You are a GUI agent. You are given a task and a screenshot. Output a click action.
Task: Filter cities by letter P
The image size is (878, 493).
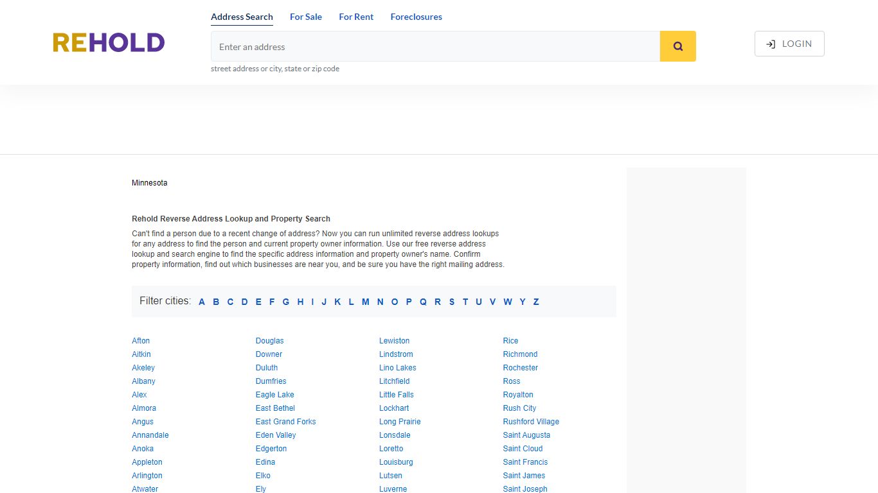(409, 302)
